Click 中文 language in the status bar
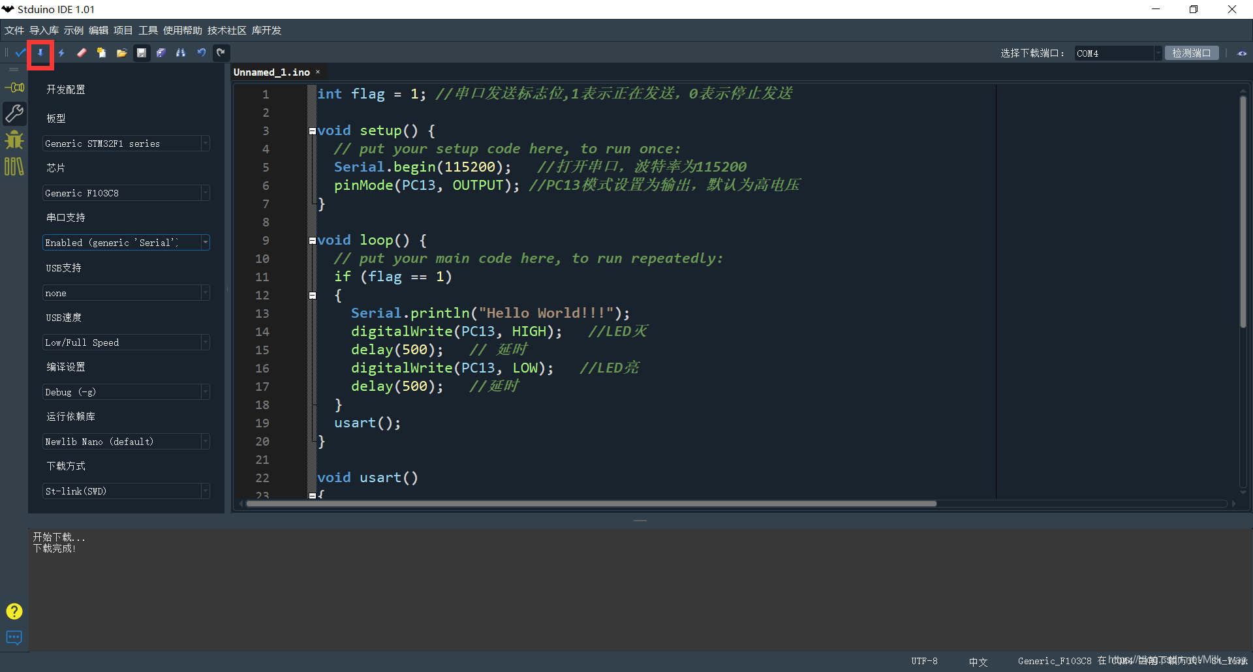Viewport: 1253px width, 672px height. pyautogui.click(x=978, y=662)
